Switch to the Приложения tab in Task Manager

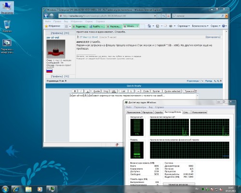pos(134,112)
